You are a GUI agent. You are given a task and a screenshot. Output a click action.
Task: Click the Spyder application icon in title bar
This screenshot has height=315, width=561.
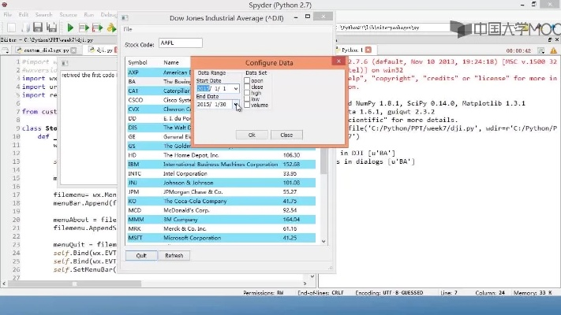pos(4,5)
